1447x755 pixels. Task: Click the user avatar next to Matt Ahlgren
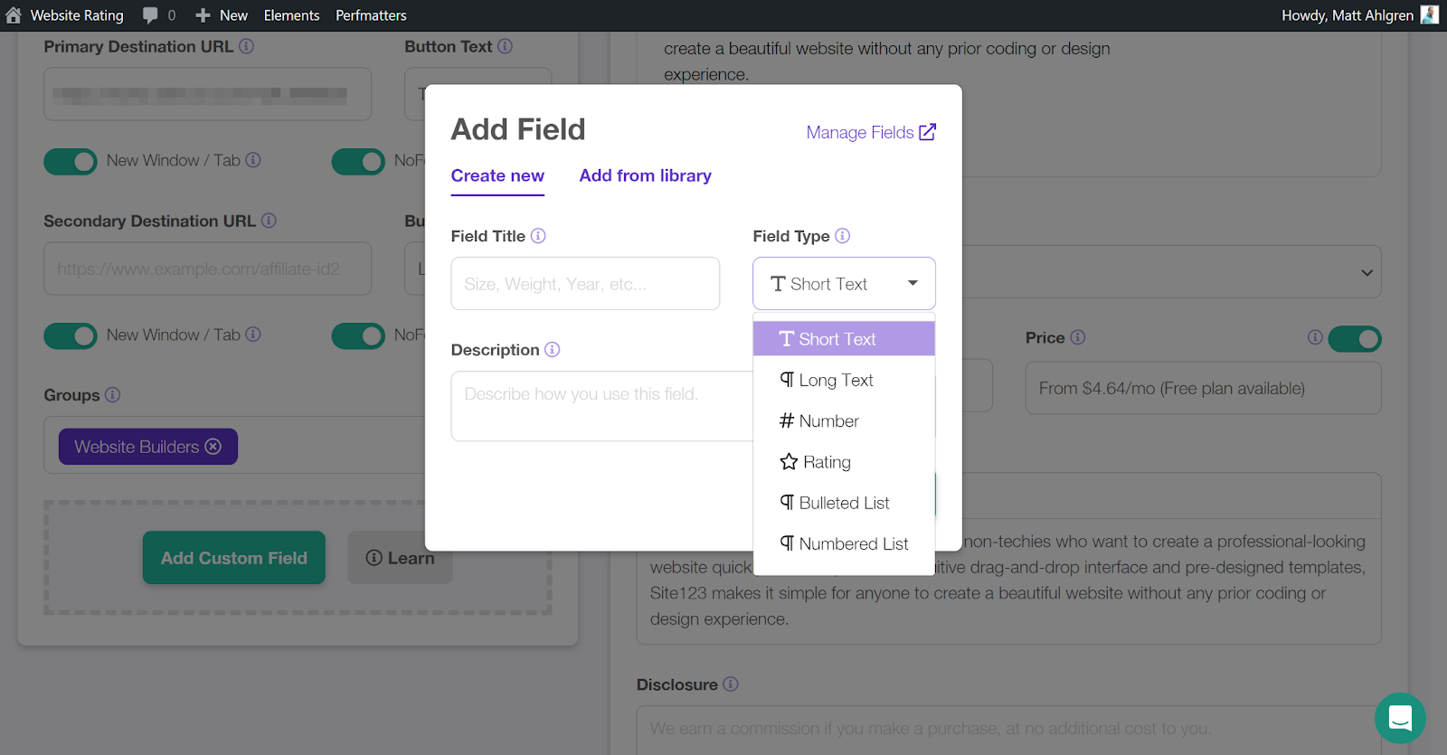pos(1430,14)
